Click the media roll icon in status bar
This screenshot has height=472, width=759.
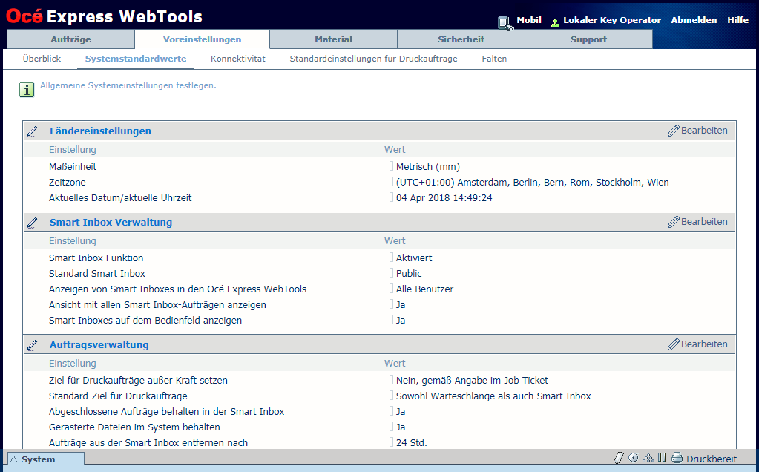(634, 458)
